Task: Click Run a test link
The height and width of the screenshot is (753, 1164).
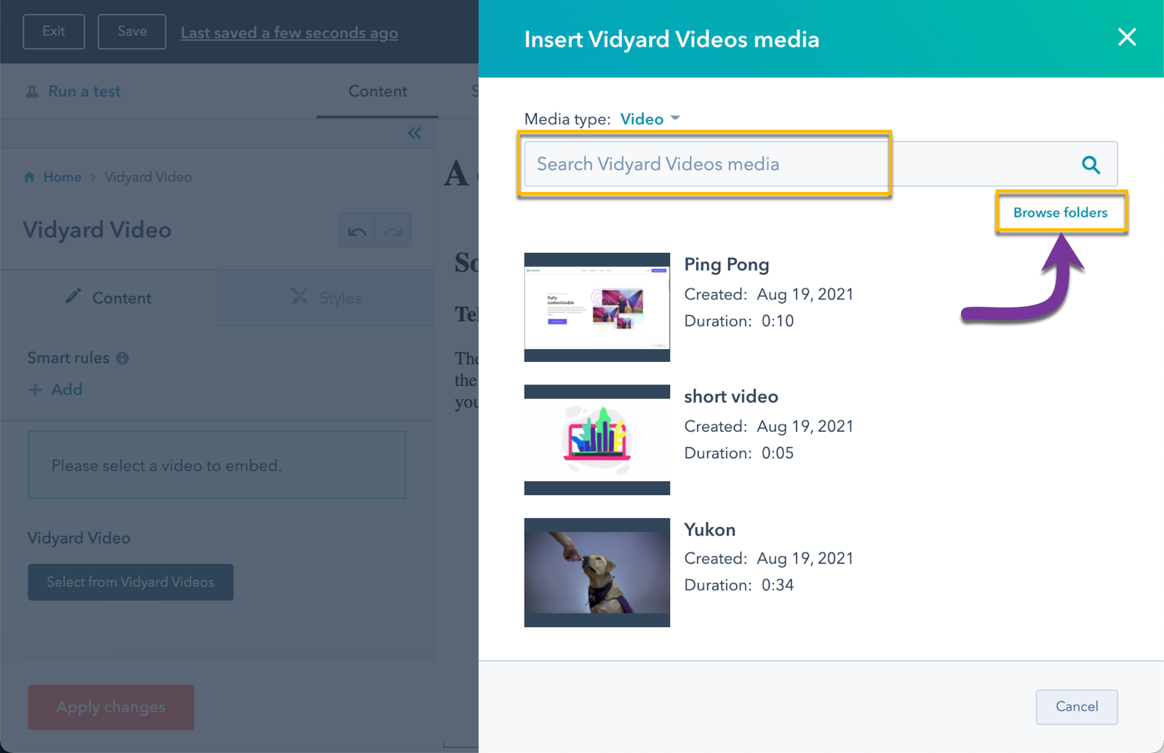Action: coord(84,92)
